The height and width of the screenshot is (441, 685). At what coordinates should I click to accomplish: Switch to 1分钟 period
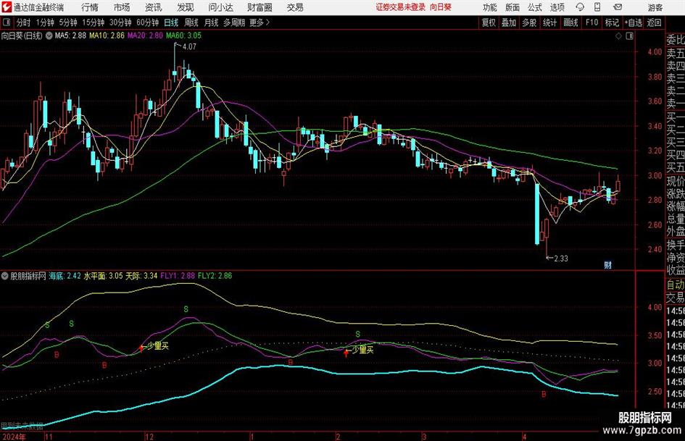tap(45, 22)
